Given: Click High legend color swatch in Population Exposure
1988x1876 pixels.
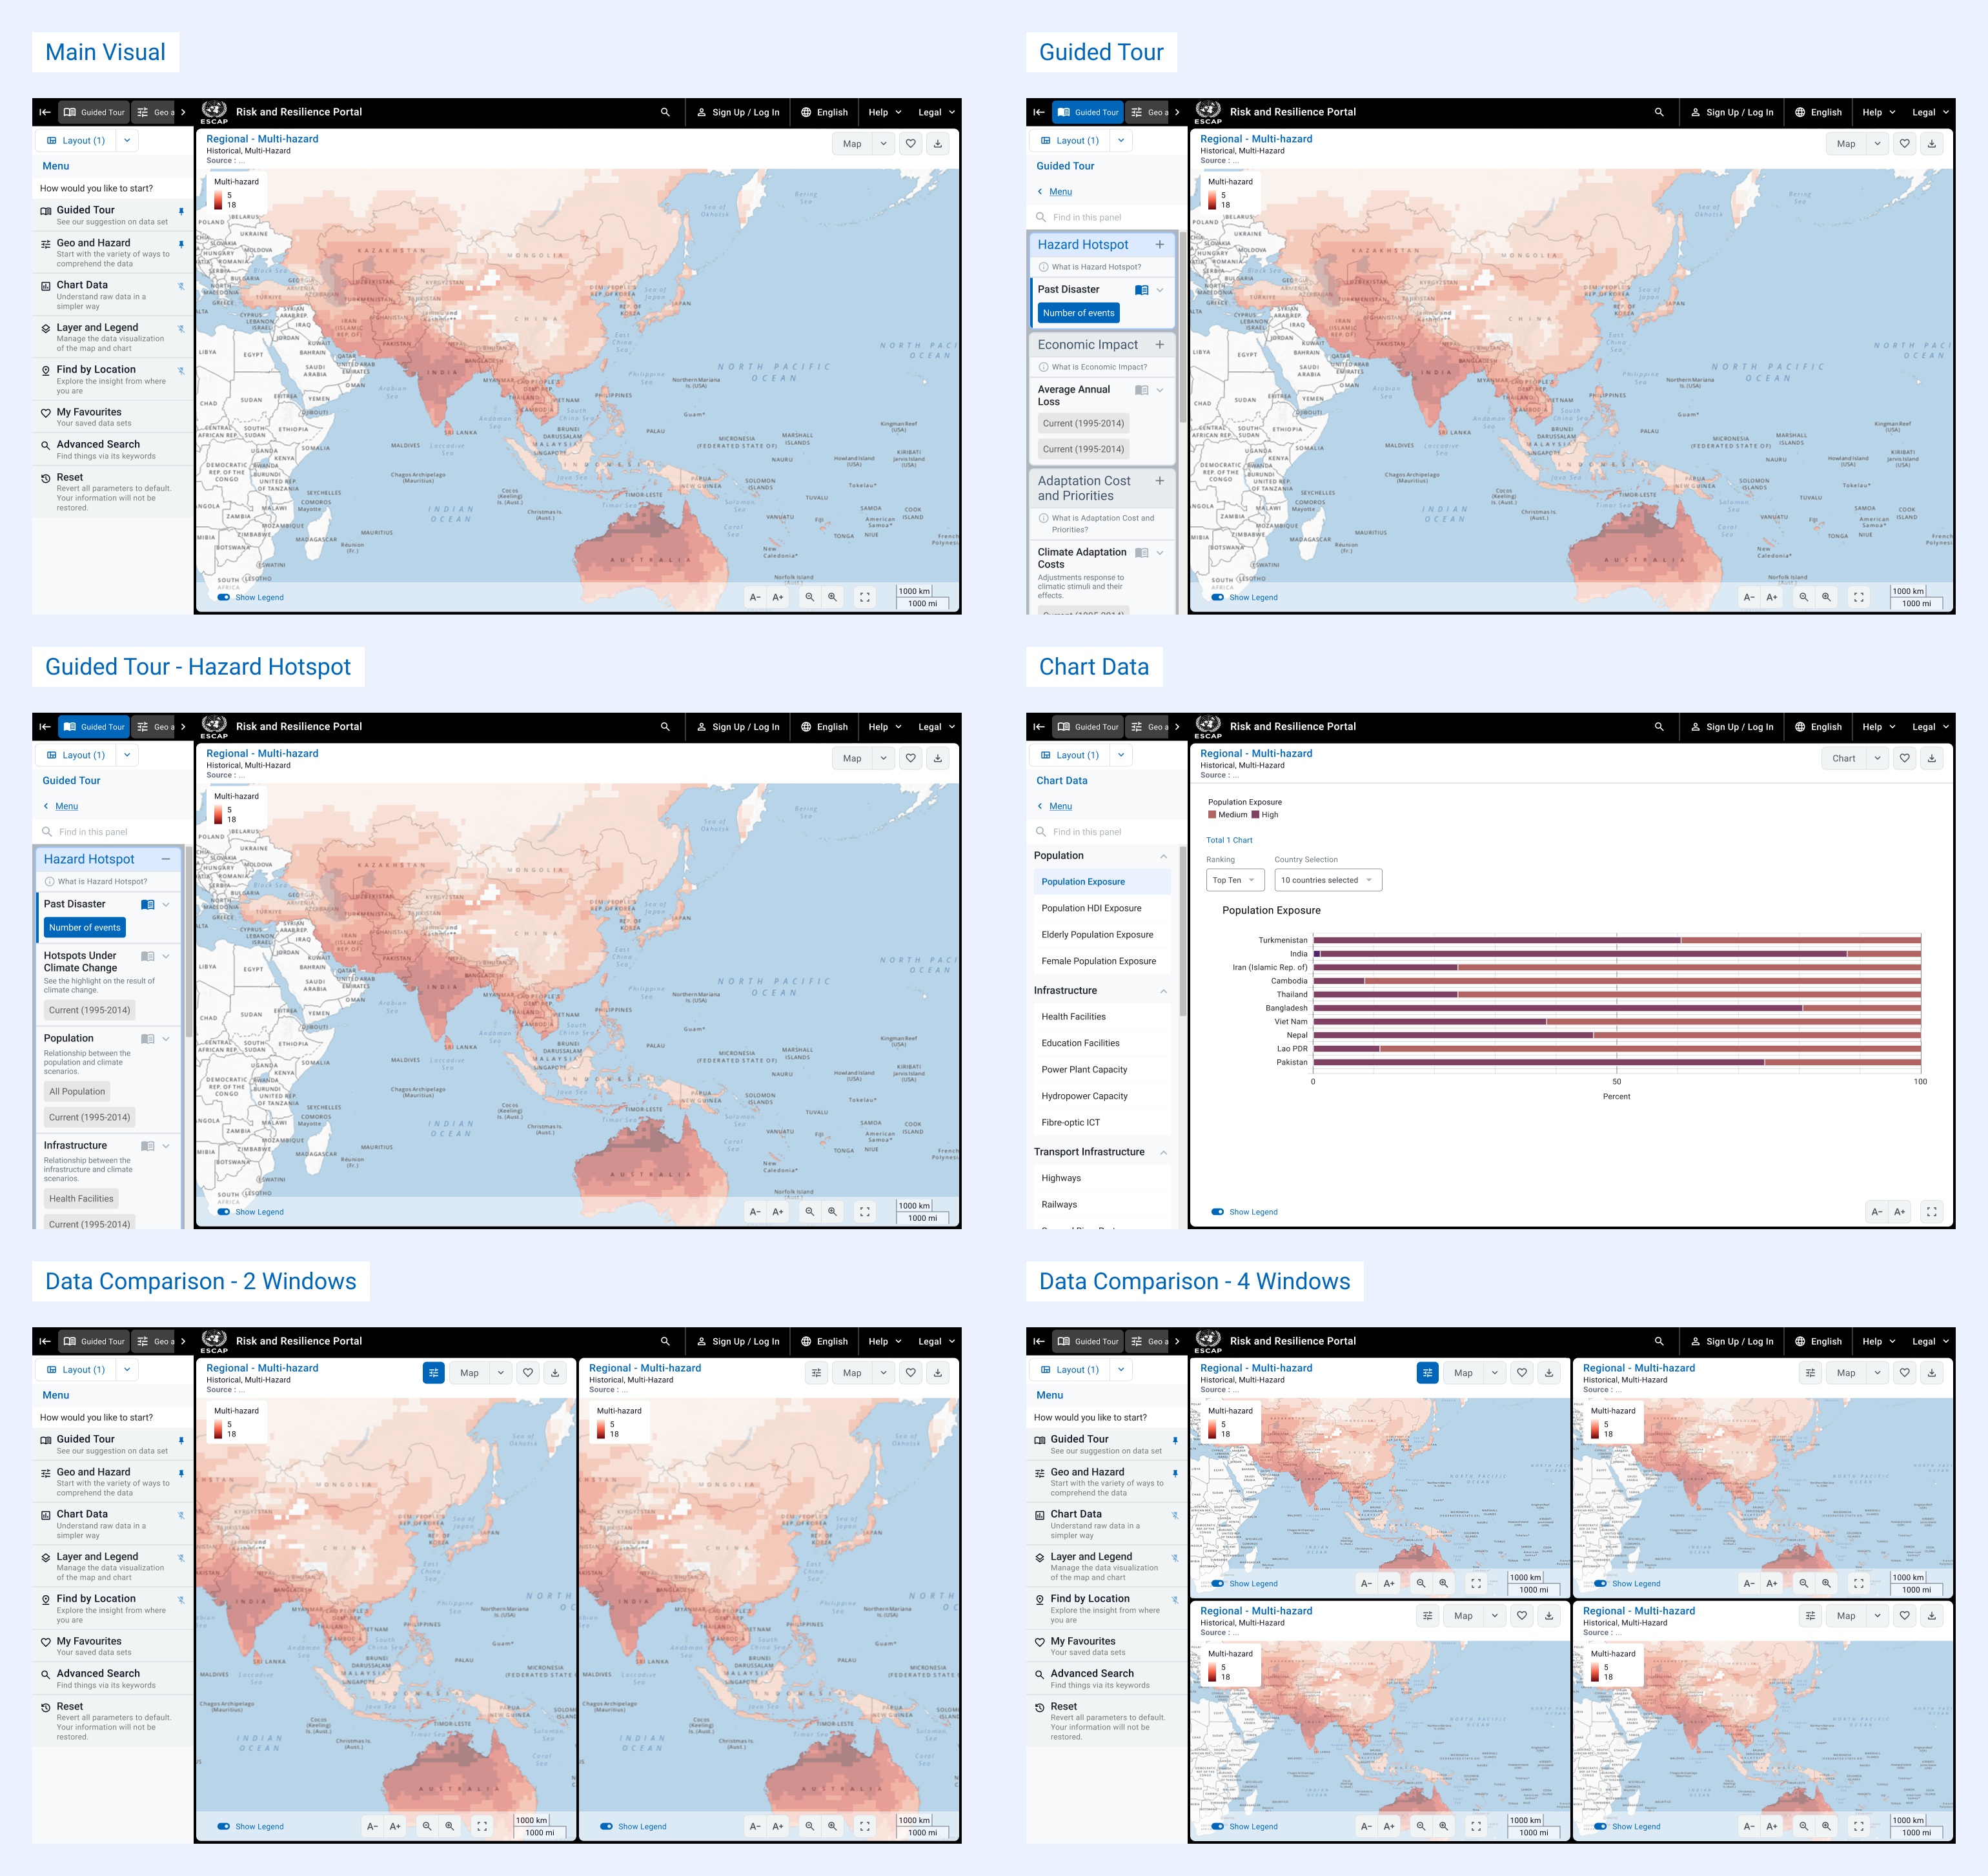Looking at the screenshot, I should (x=1255, y=815).
